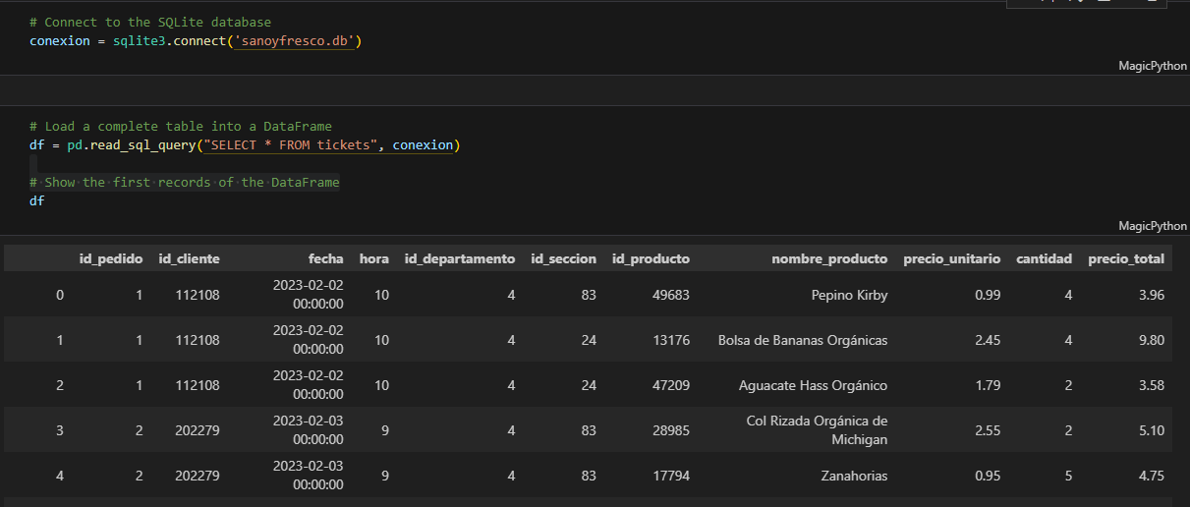Click precio_unitario value 1.79
The image size is (1190, 507).
(x=989, y=385)
